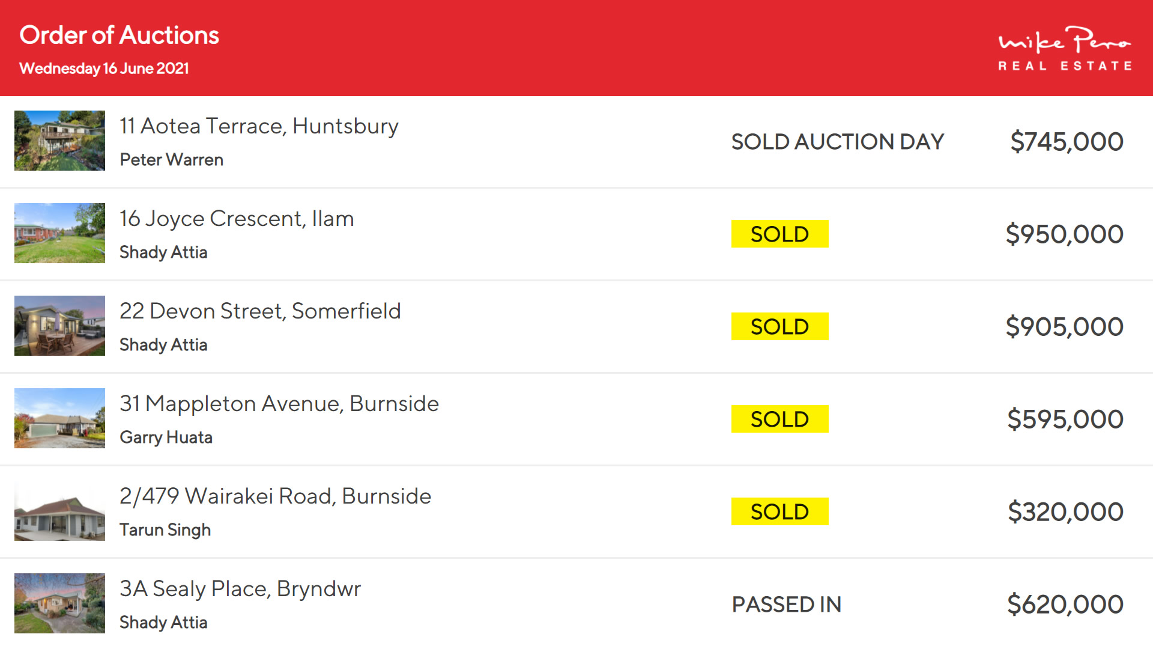Open the 16 Joyce Crescent property photo
Screen dimensions: 1153x649
coord(59,233)
